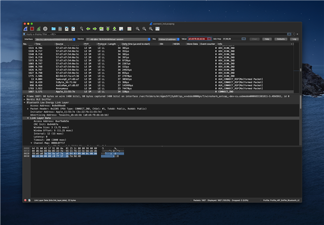The image size is (324, 225).
Task: Start capture with the shark fin icon
Action: pyautogui.click(x=26, y=29)
